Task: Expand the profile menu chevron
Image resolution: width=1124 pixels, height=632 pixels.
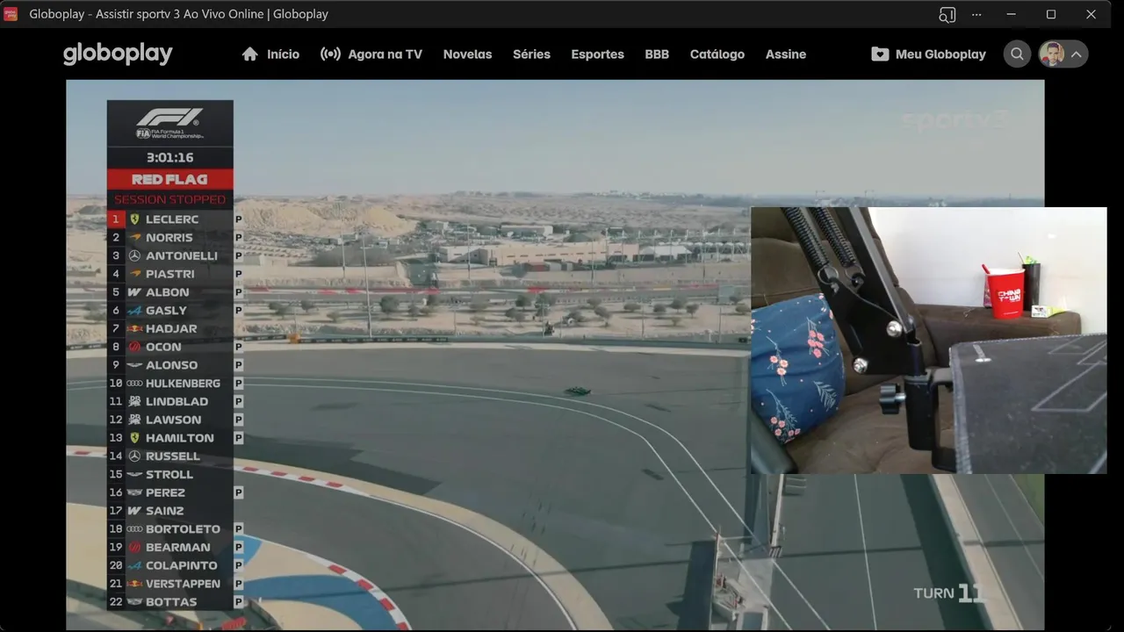Action: coord(1076,54)
